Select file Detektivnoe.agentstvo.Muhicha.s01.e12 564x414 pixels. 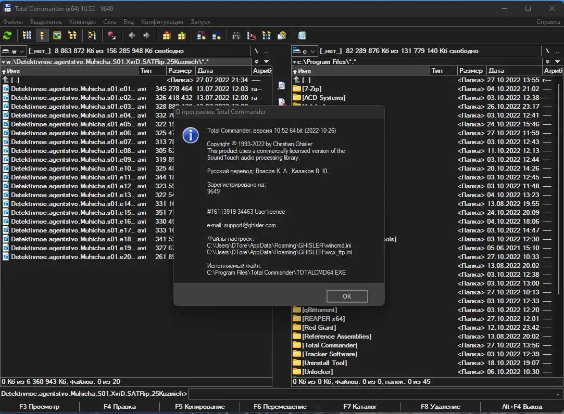(88, 186)
